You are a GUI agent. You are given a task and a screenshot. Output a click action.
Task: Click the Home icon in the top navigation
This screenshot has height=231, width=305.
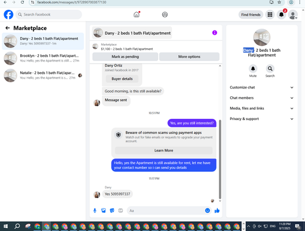137,15
